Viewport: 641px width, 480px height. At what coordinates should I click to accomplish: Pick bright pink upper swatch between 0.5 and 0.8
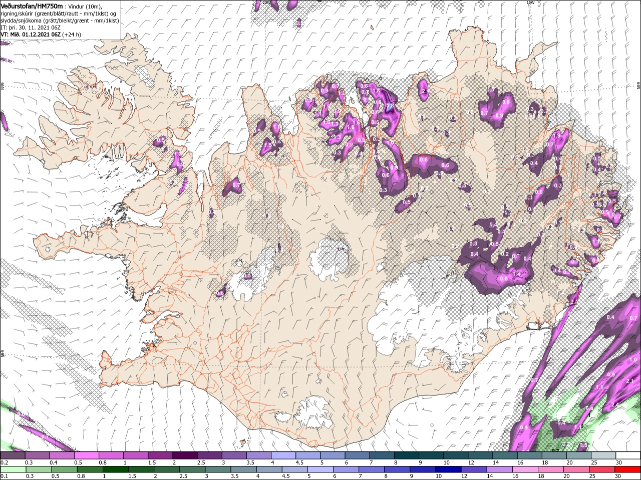point(86,455)
